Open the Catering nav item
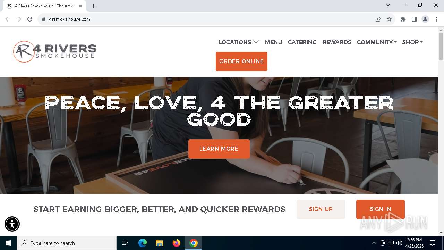 pos(302,42)
